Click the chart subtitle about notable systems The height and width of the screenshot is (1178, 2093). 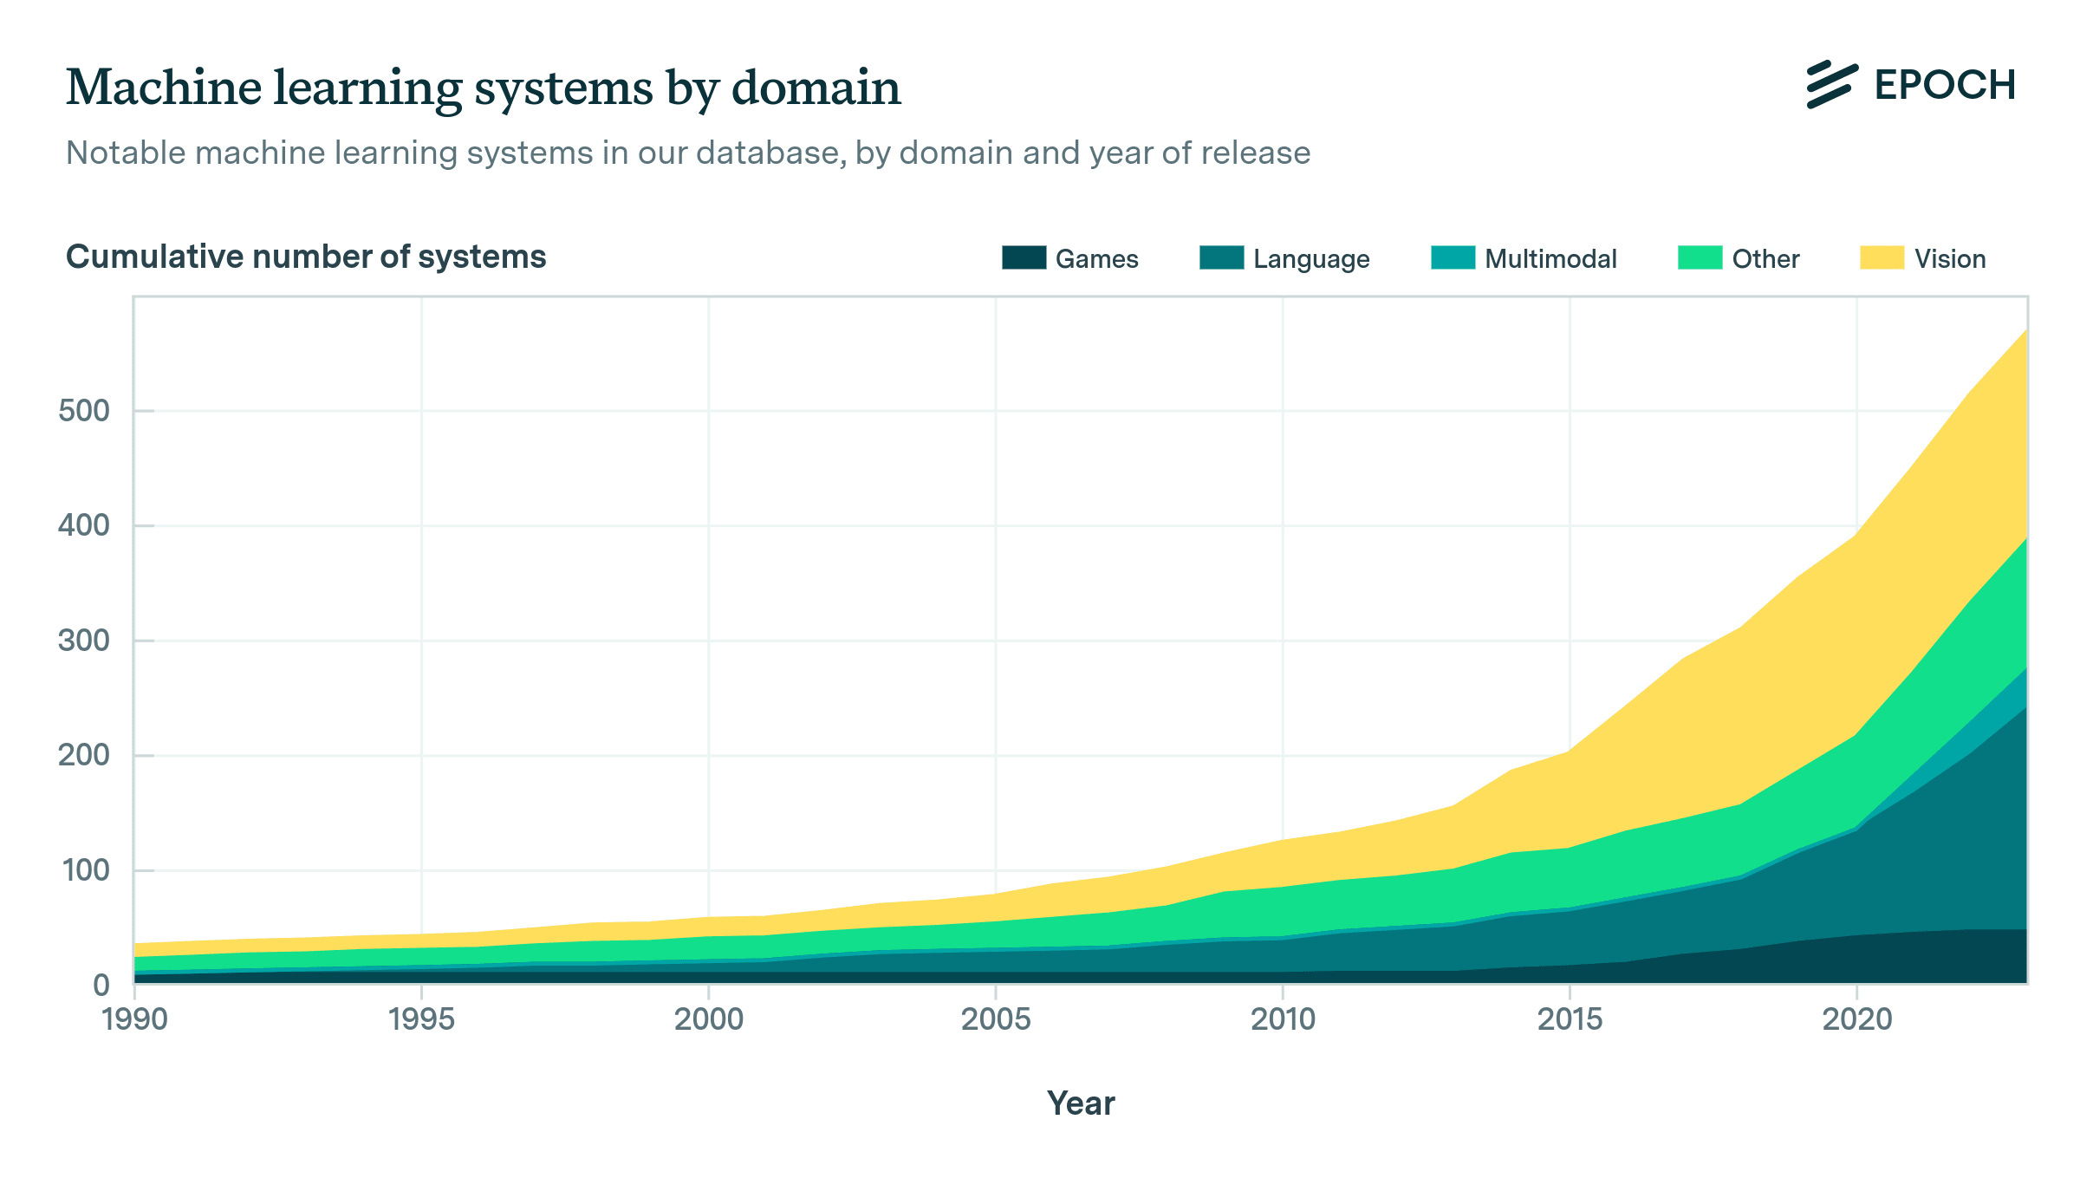[x=688, y=153]
